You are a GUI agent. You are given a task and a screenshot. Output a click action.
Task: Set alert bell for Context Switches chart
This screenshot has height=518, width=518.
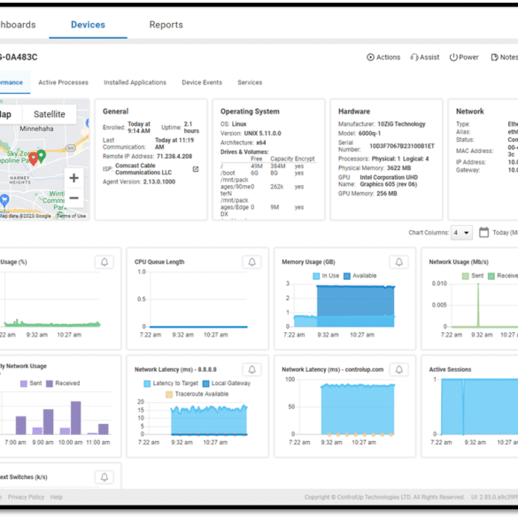[x=104, y=477]
